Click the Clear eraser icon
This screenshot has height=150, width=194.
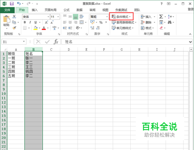(x=161, y=28)
